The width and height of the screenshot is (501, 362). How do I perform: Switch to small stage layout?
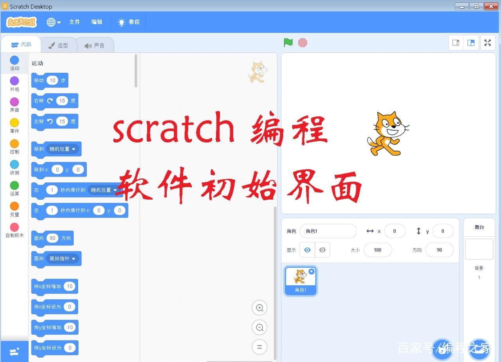(456, 43)
